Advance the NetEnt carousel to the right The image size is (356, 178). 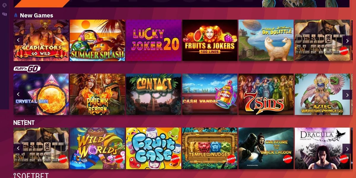click(x=347, y=148)
